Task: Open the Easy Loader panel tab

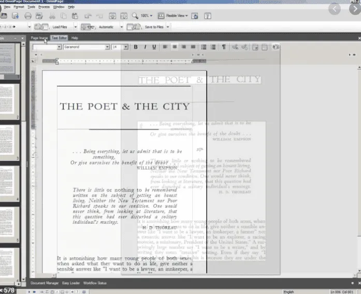Action: point(71,283)
